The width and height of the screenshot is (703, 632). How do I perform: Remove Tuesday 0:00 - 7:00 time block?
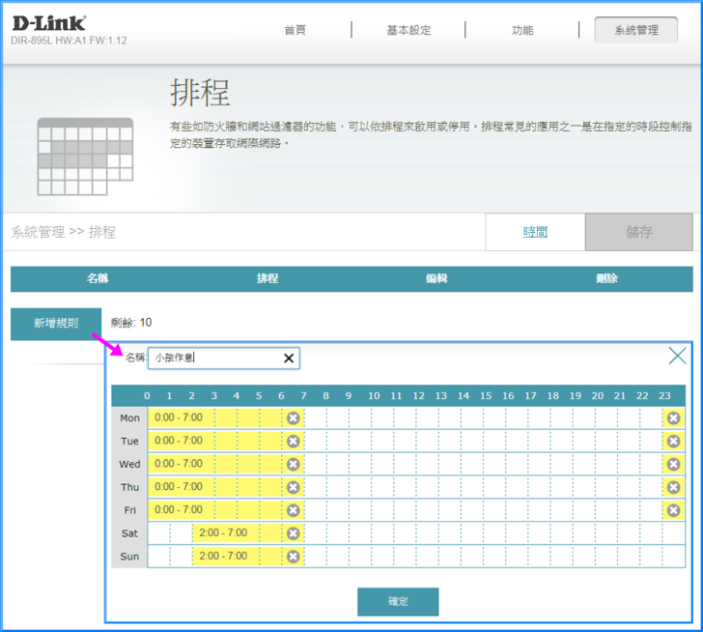pyautogui.click(x=294, y=442)
